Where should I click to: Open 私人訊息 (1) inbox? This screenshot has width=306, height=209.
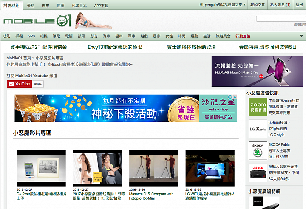coord(280,5)
